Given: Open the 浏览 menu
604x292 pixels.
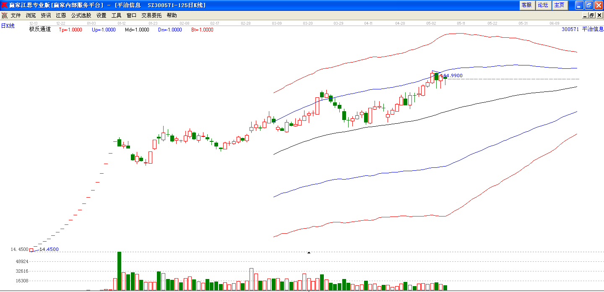Looking at the screenshot, I should [x=31, y=16].
